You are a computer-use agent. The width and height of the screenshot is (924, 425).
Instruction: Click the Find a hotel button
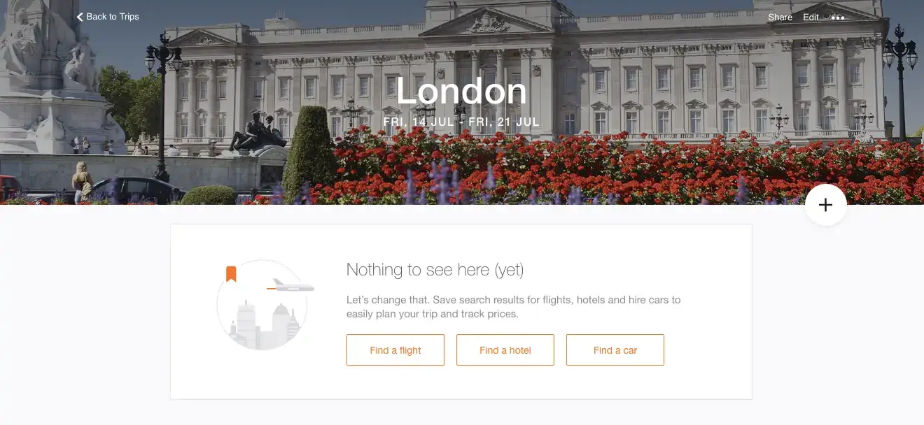tap(505, 350)
